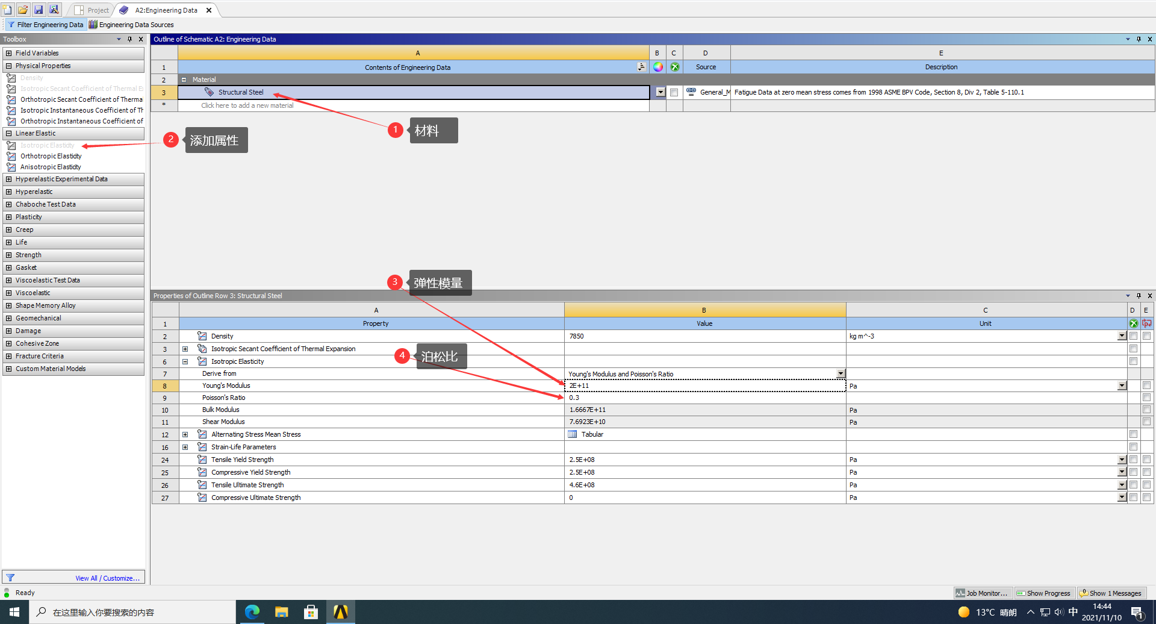This screenshot has height=624, width=1156.
Task: Expand the Alternating Stress Mean Stress entry
Action: tap(185, 434)
